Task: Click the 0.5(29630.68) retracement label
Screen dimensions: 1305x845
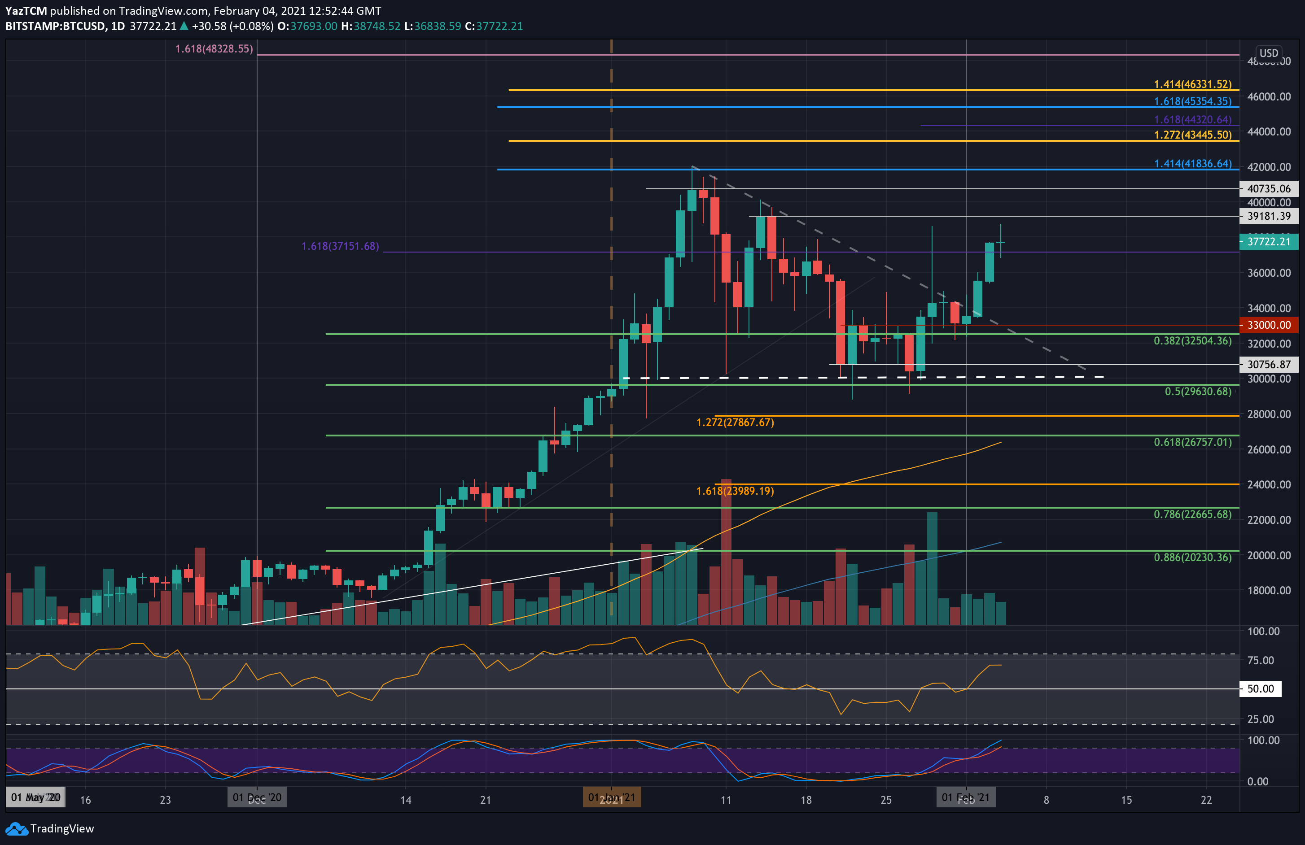Action: [1198, 391]
